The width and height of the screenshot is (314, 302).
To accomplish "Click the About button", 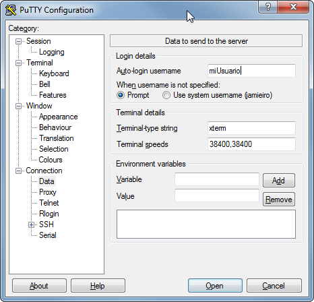I will coord(39,286).
